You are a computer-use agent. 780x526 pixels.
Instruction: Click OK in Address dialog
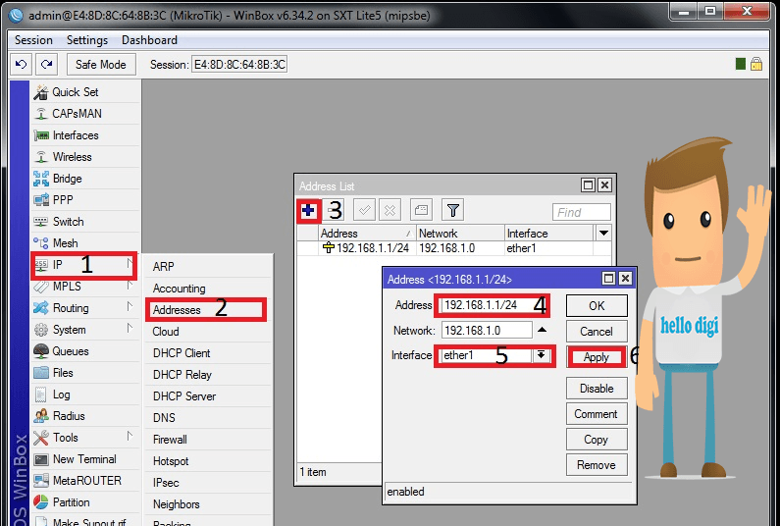[x=597, y=305]
